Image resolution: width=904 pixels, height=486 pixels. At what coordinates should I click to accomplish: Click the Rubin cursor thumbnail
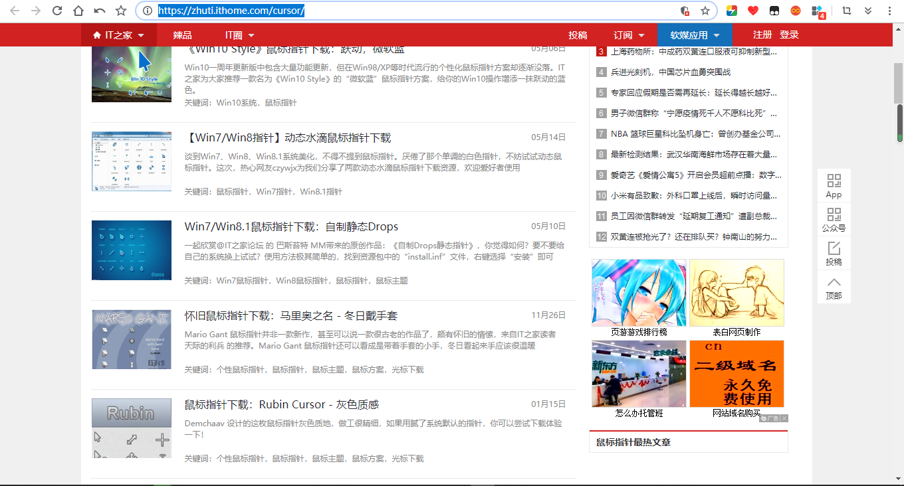click(x=132, y=428)
